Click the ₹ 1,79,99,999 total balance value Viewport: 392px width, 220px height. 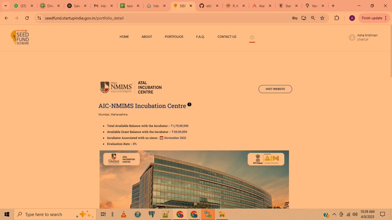(180, 126)
